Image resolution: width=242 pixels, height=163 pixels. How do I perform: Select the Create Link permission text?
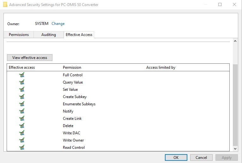pyautogui.click(x=72, y=119)
